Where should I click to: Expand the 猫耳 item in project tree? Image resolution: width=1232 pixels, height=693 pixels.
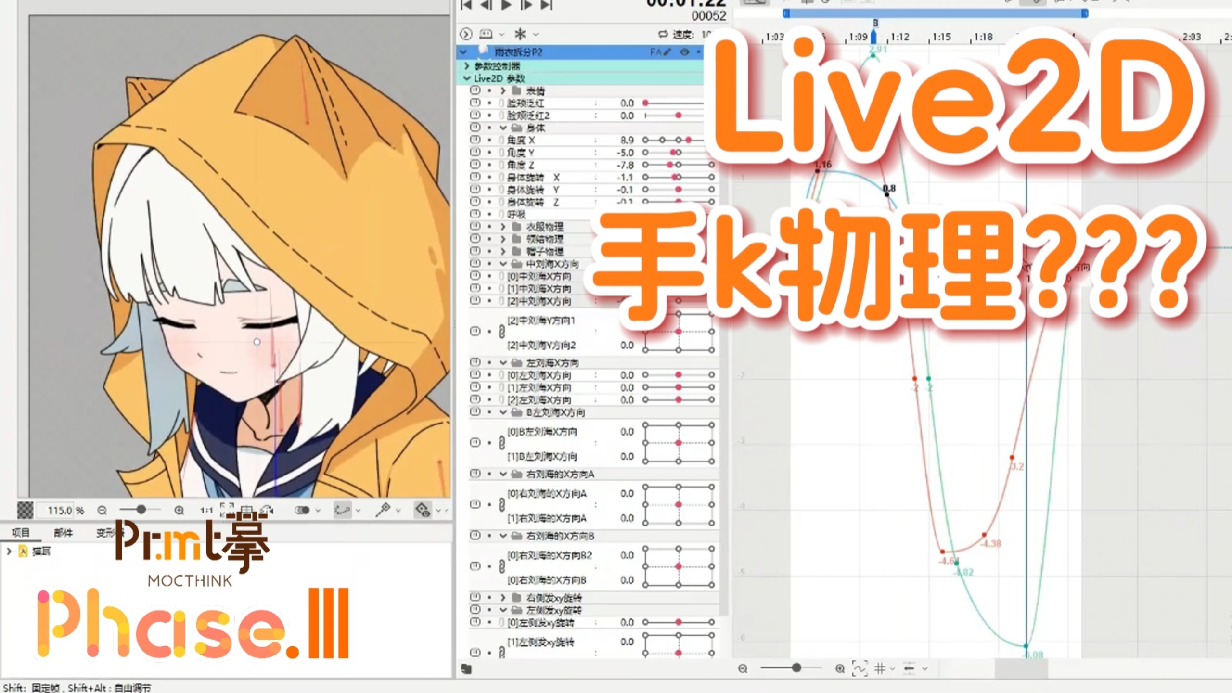click(9, 551)
